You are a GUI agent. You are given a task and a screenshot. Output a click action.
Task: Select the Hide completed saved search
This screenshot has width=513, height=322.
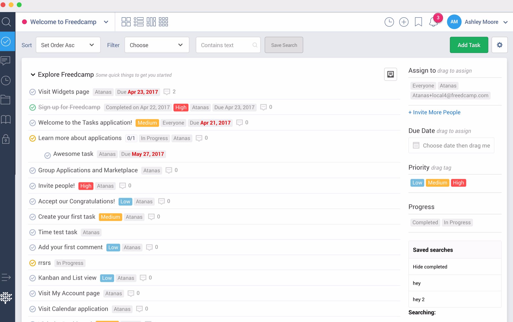[455, 267]
